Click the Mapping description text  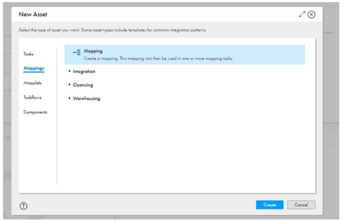158,59
